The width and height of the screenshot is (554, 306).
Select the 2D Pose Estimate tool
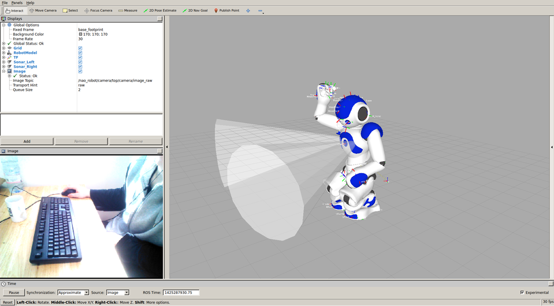[x=161, y=10]
